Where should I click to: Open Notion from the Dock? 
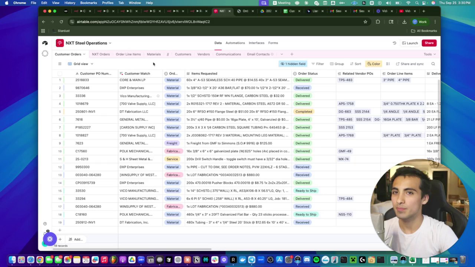(x=196, y=260)
